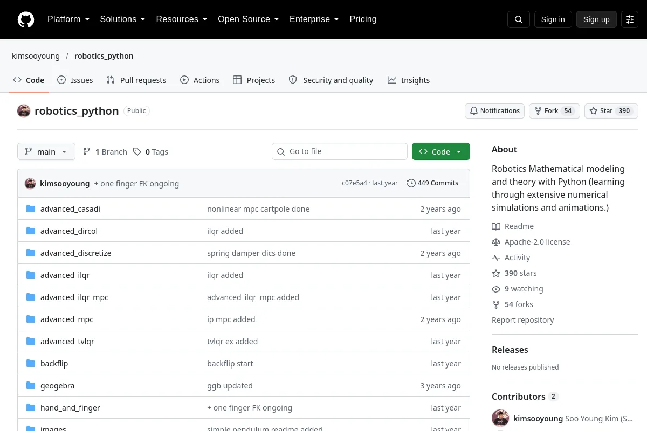Expand the Open Source menu
Image resolution: width=647 pixels, height=431 pixels.
248,19
